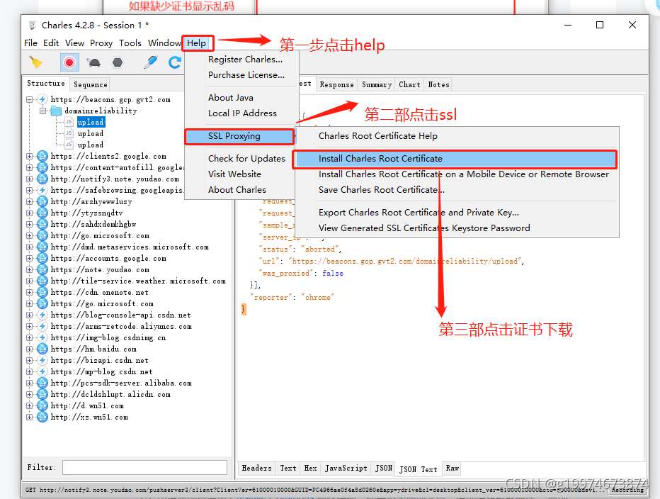Screen dimensions: 660x499
Task: Switch to the Text bottom tab
Action: tap(288, 469)
